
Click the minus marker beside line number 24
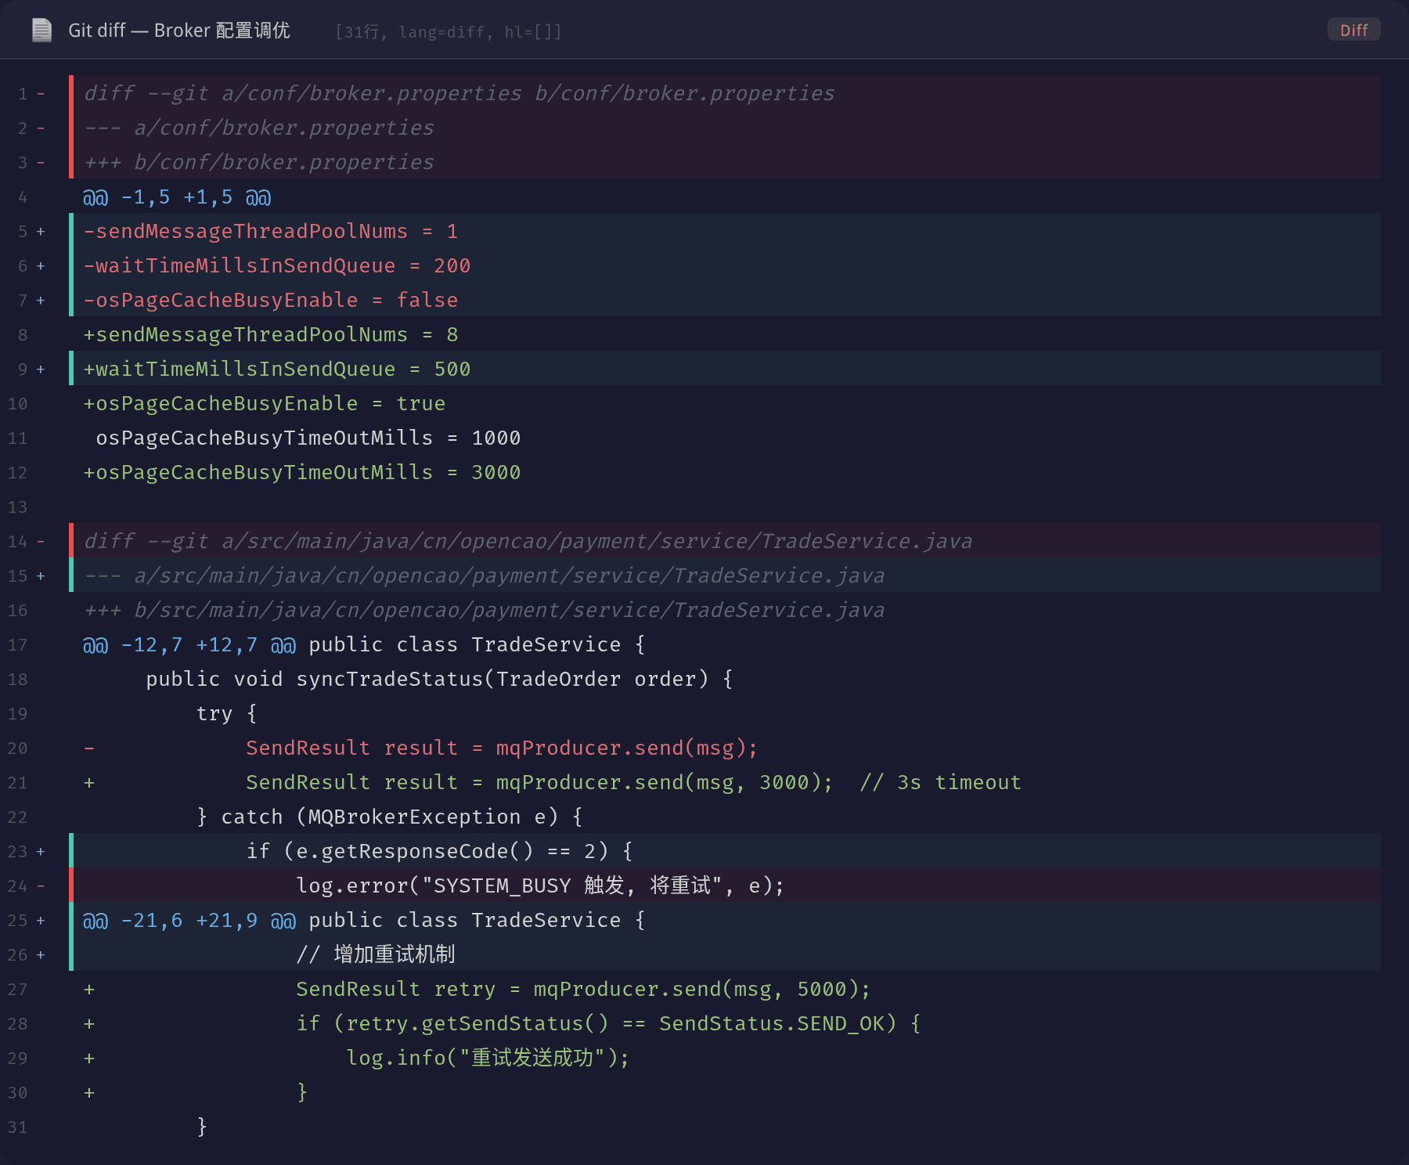click(x=41, y=885)
